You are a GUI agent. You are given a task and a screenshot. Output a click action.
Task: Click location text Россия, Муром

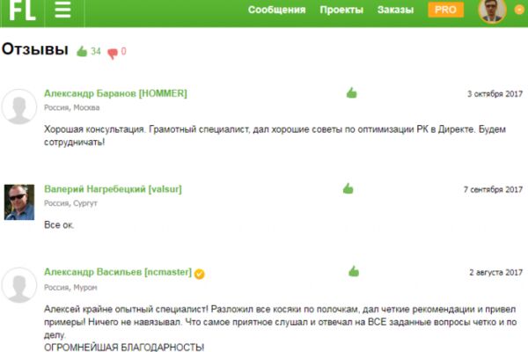coord(70,288)
